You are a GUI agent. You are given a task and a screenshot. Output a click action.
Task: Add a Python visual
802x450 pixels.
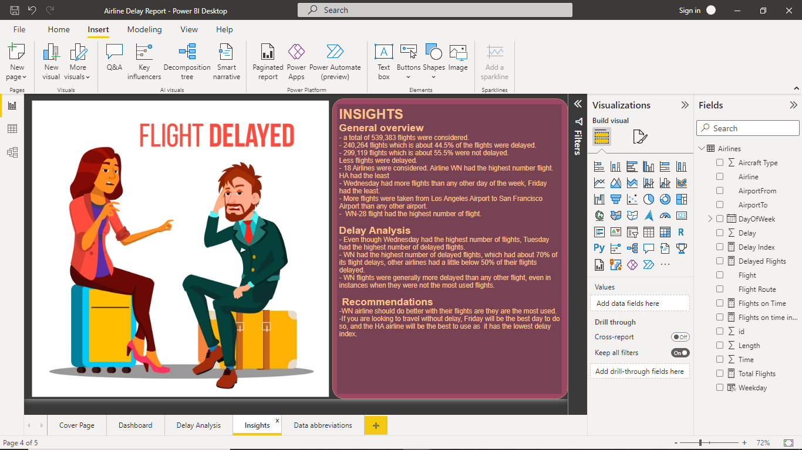[599, 248]
